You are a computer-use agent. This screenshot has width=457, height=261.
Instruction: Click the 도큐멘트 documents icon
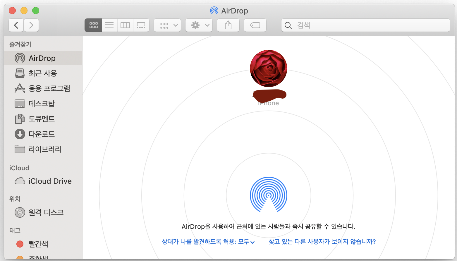pyautogui.click(x=20, y=119)
